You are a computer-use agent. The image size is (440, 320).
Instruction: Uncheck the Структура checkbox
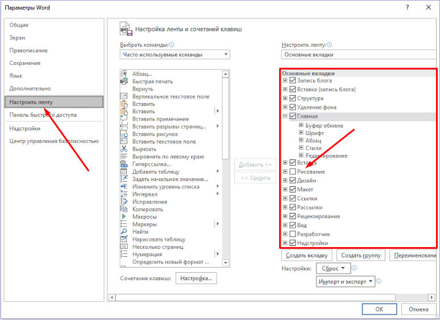point(293,99)
